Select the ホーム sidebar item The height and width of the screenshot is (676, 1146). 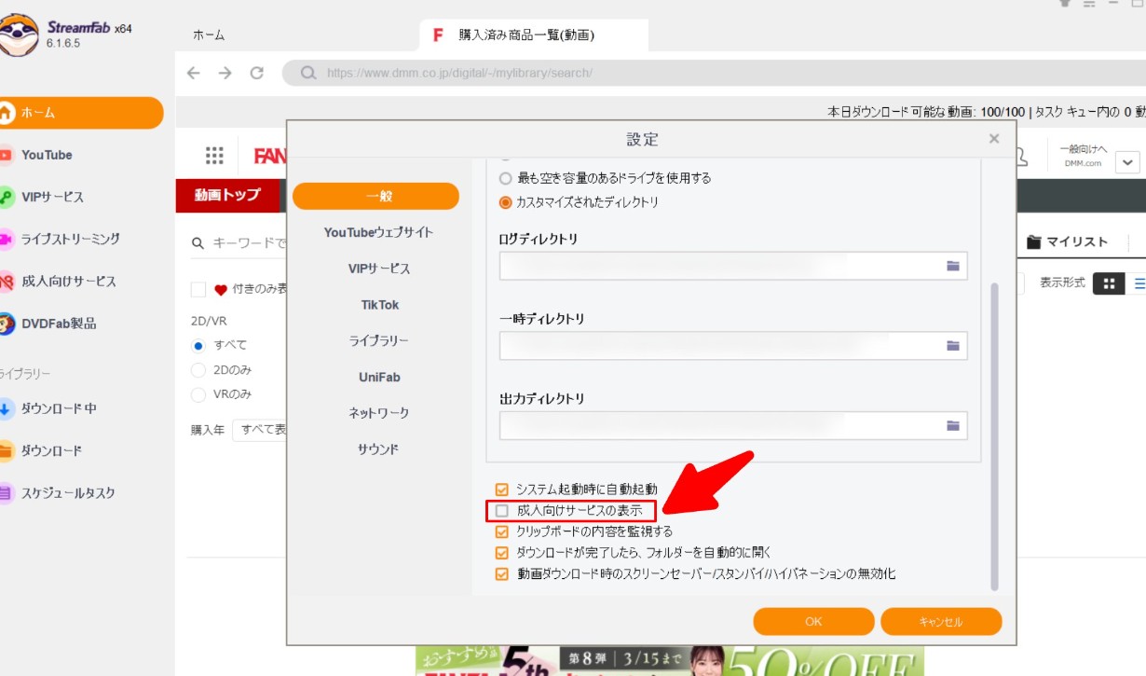click(81, 113)
